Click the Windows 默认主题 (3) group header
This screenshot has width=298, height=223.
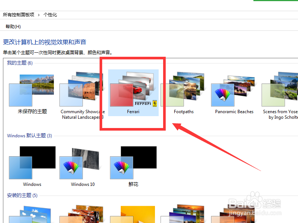(29, 136)
